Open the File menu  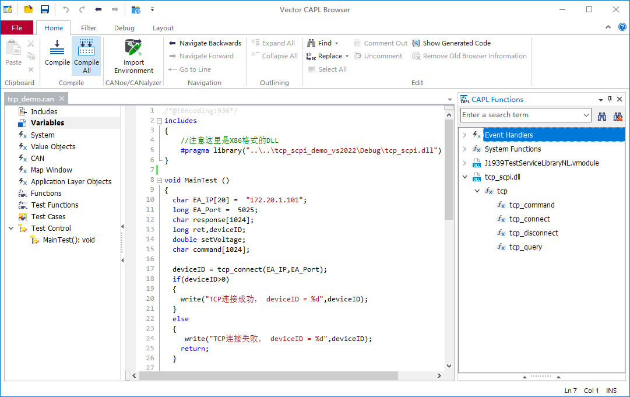click(17, 28)
